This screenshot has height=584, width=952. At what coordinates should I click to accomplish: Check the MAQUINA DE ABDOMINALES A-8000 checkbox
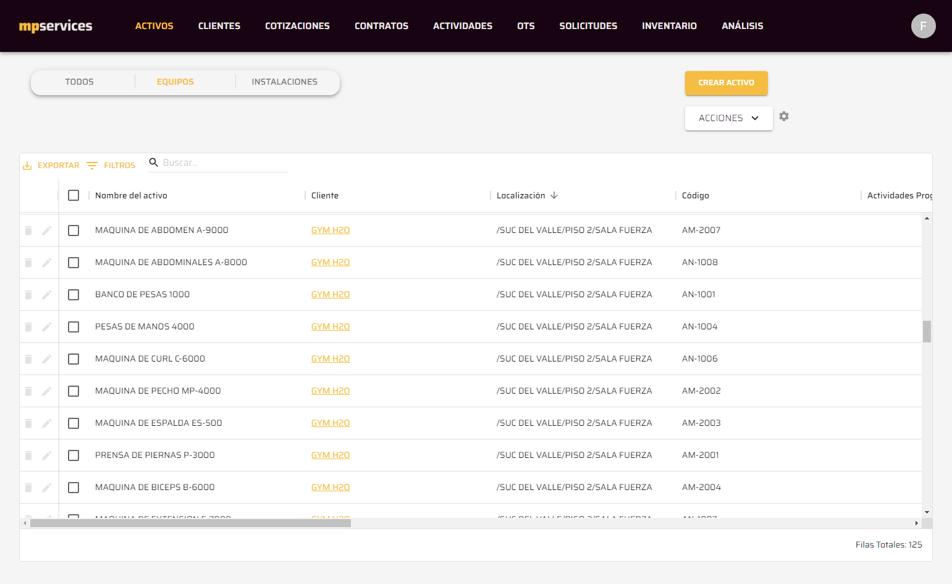click(74, 263)
